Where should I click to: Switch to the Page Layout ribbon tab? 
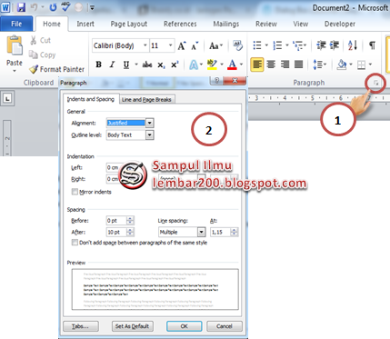pyautogui.click(x=129, y=24)
